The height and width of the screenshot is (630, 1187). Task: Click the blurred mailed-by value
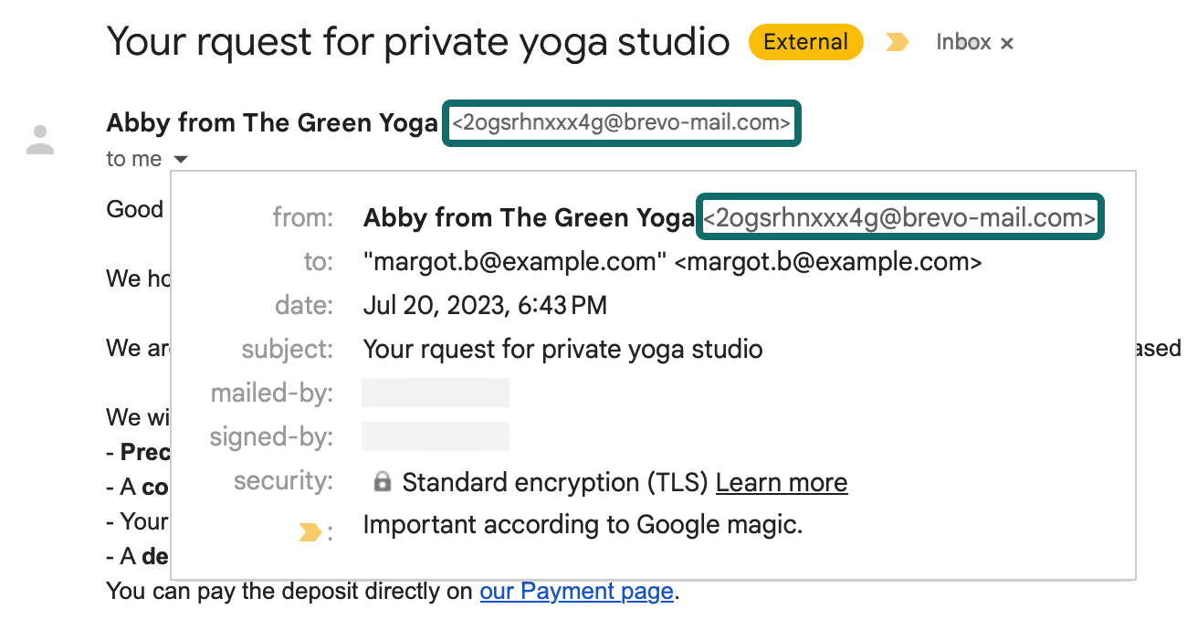tap(436, 393)
